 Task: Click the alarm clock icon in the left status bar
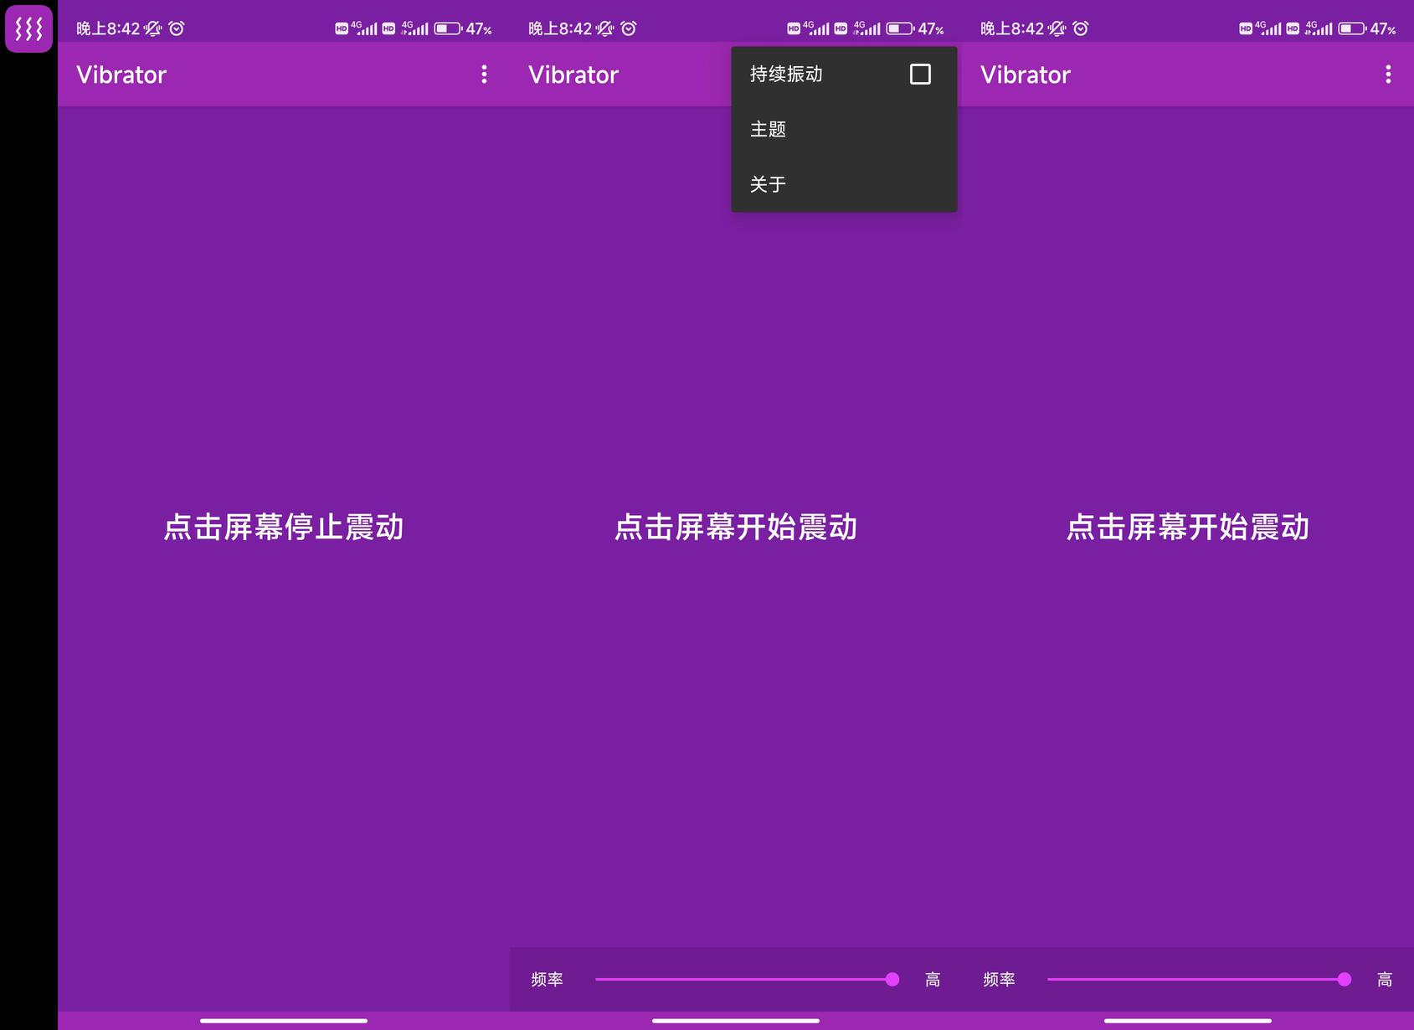pos(177,28)
